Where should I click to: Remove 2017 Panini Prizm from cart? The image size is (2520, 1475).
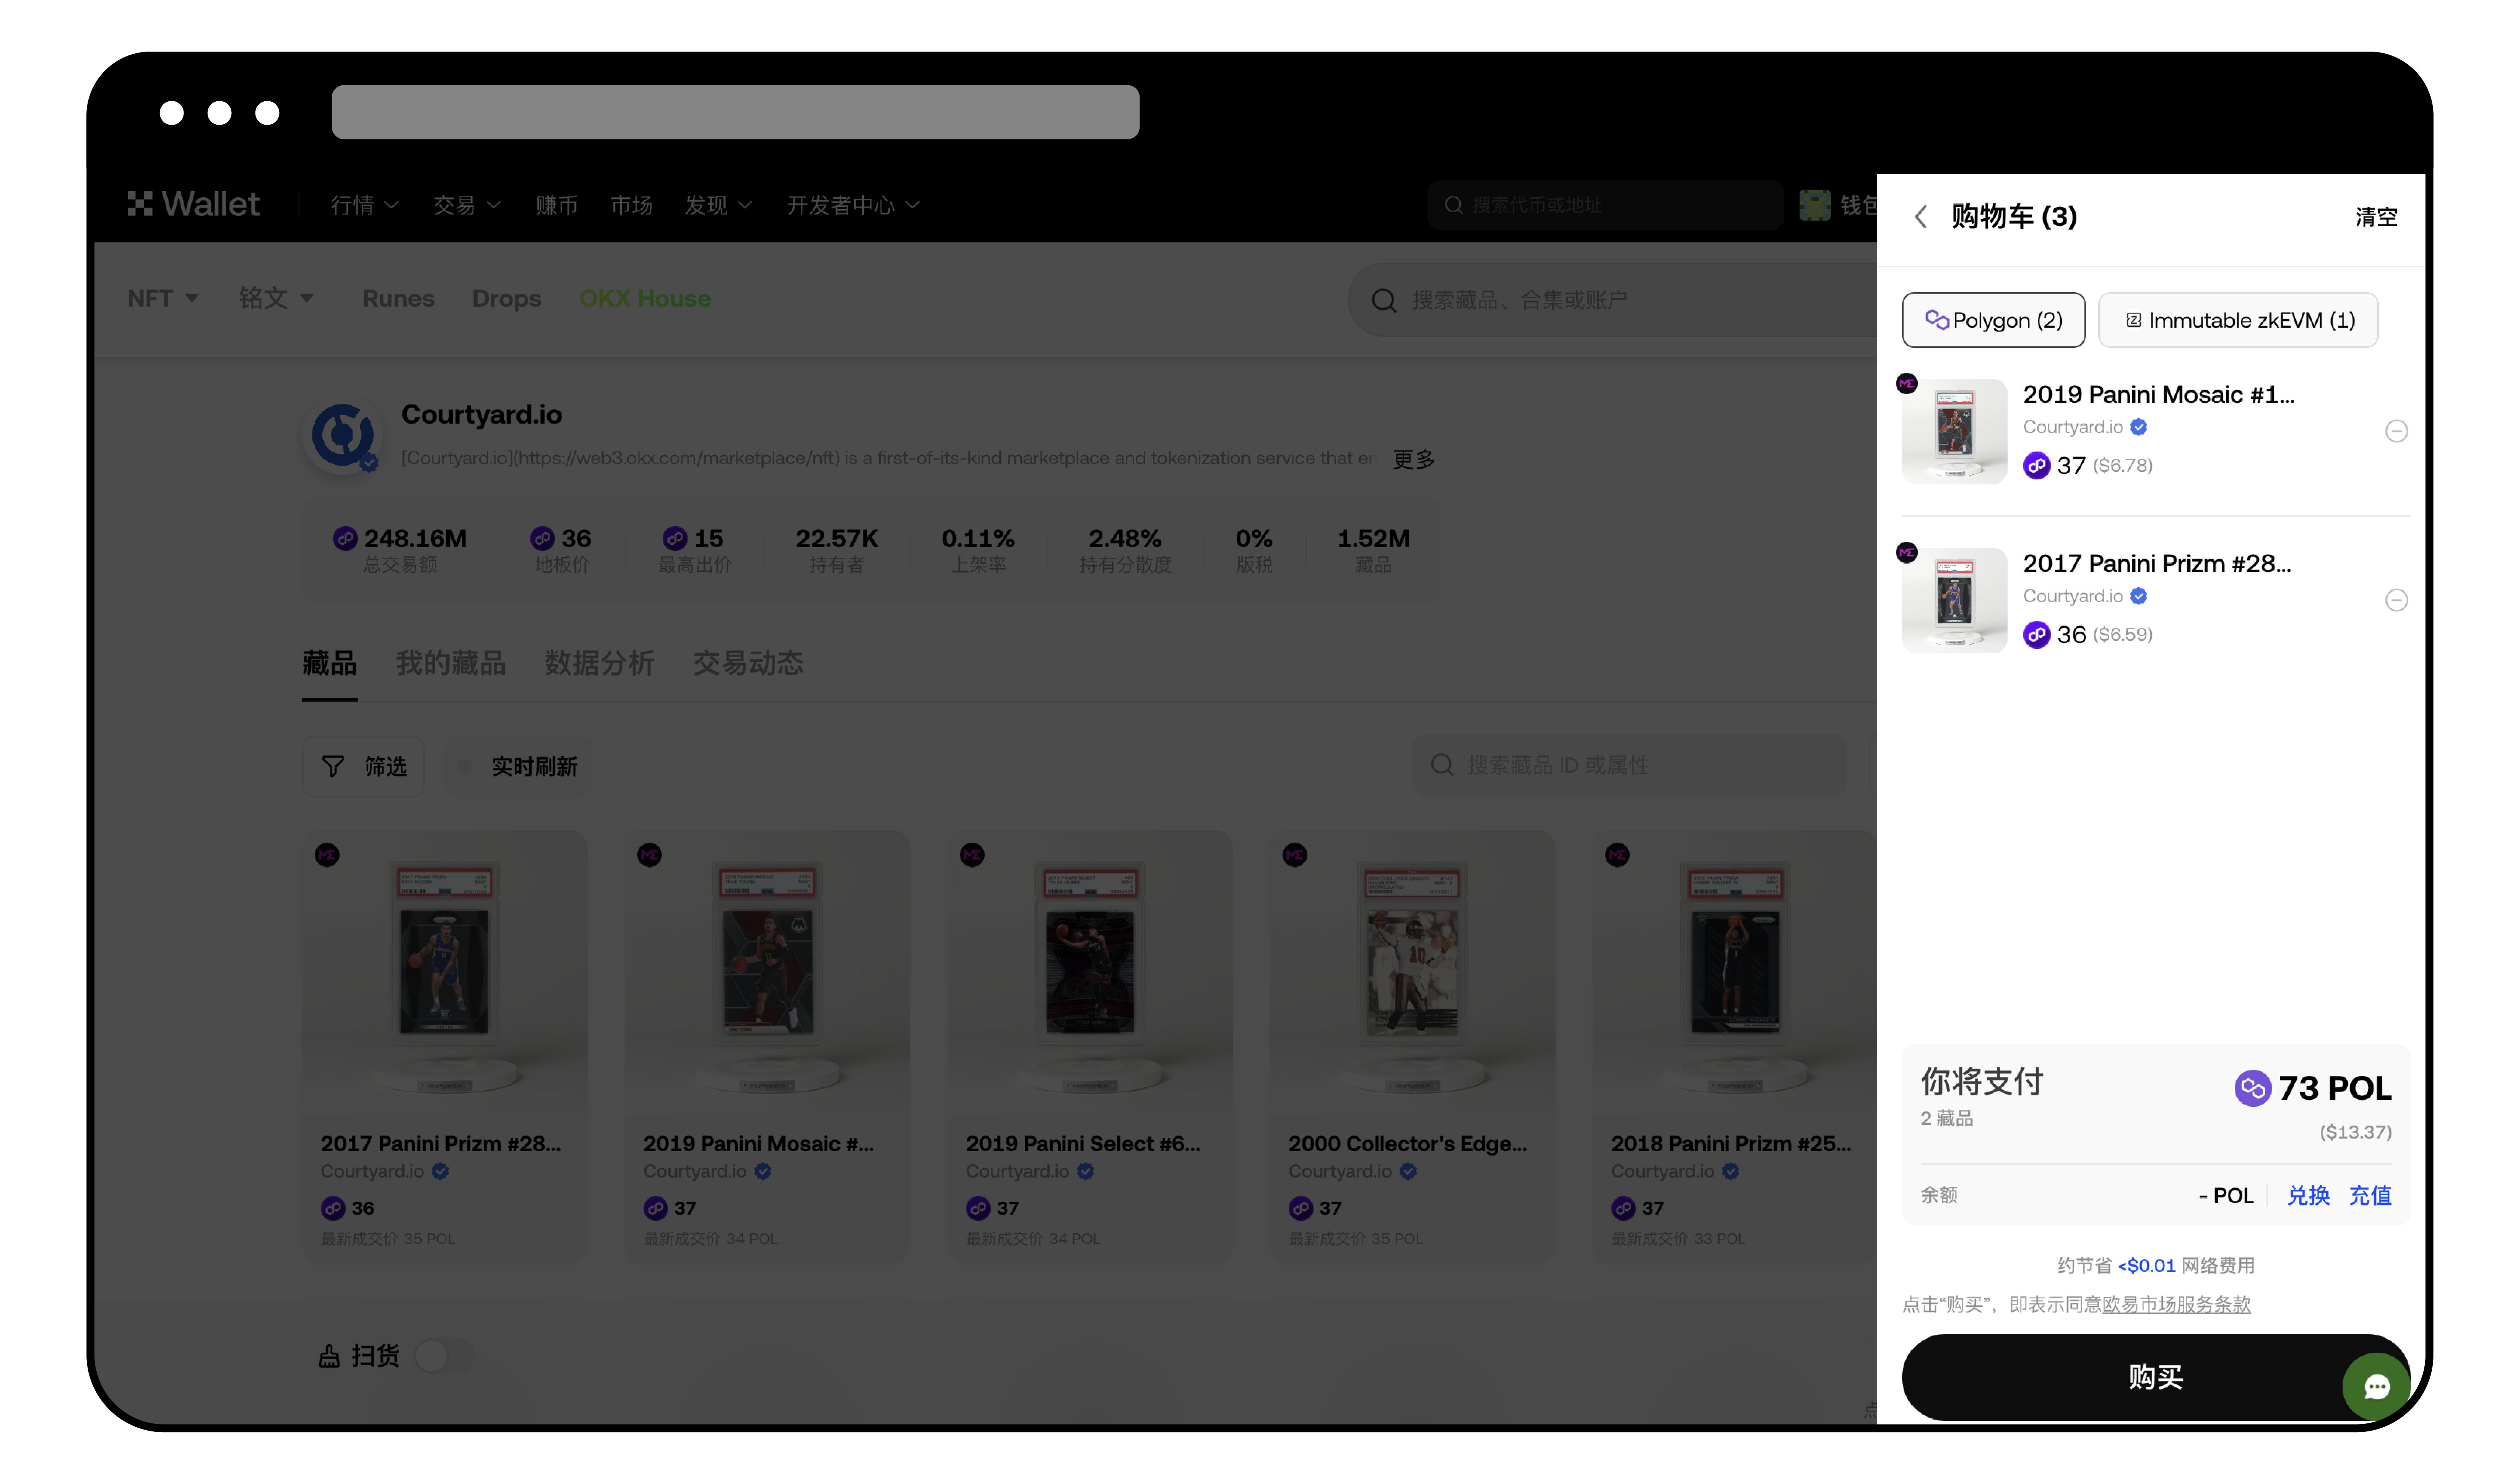click(x=2396, y=600)
